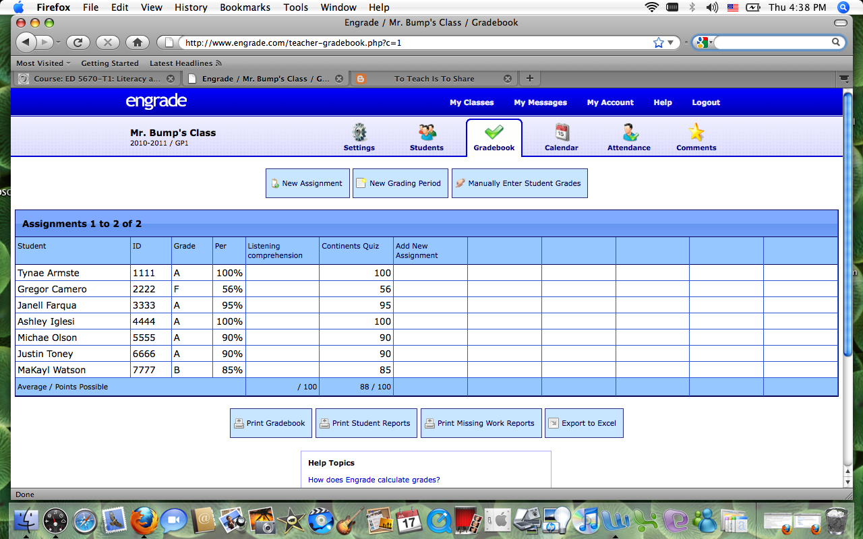Image resolution: width=863 pixels, height=539 pixels.
Task: Click the Print Missing Work Reports button
Action: point(481,423)
